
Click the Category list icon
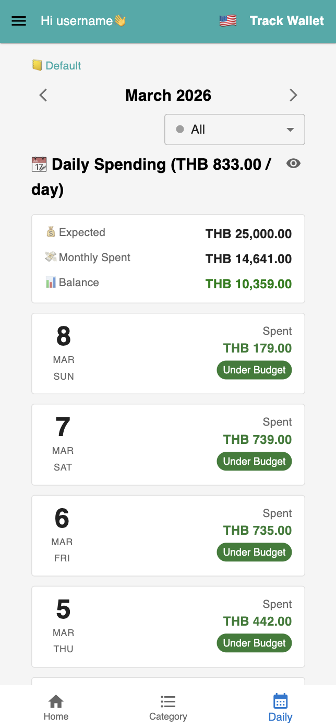(168, 701)
